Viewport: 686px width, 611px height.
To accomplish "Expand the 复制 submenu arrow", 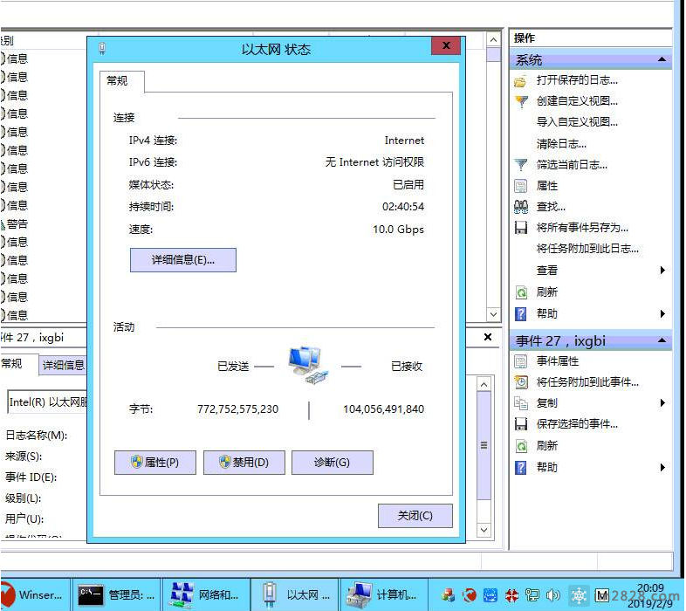I will [x=662, y=402].
